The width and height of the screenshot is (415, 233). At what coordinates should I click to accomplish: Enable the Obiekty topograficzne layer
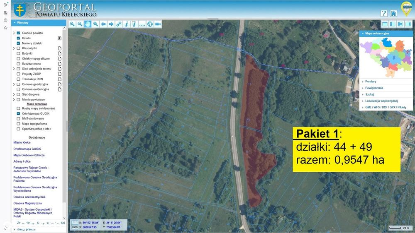18,59
